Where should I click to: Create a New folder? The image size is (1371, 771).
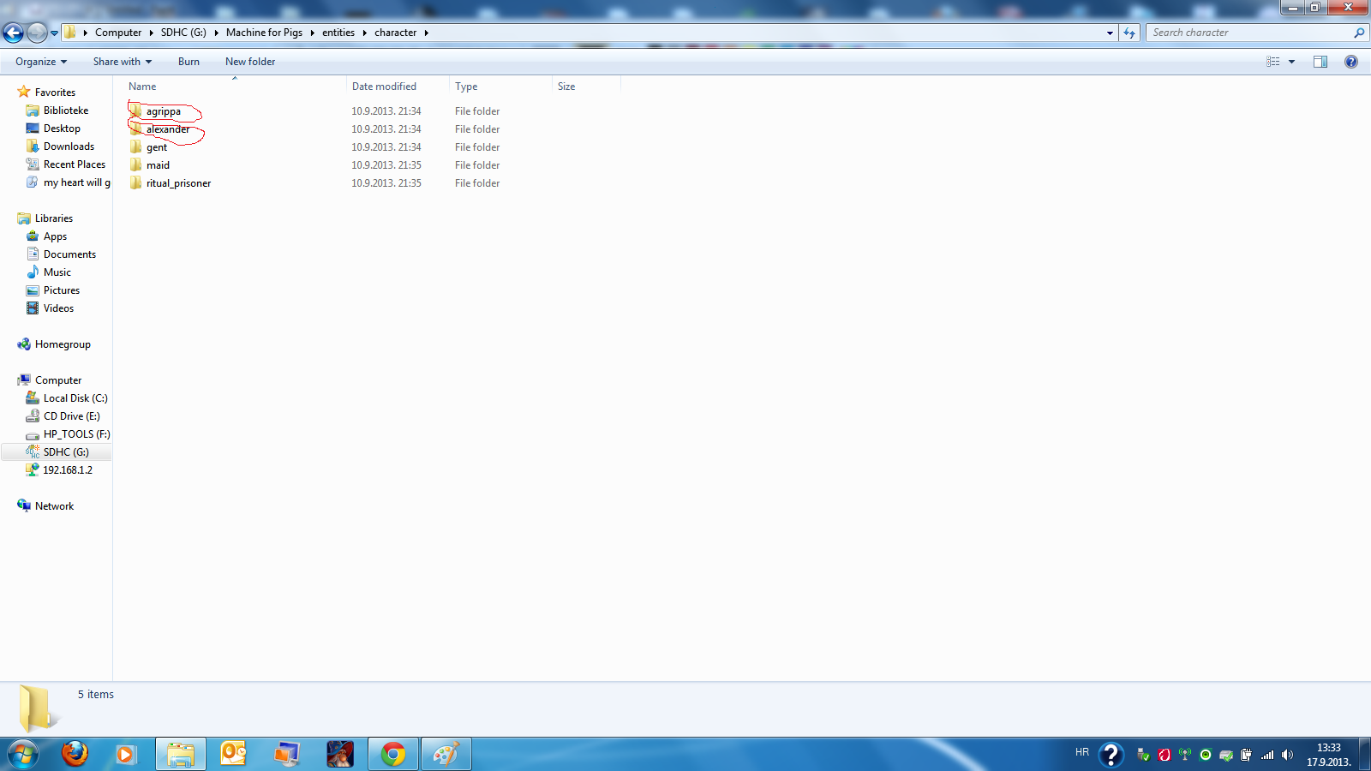tap(250, 62)
